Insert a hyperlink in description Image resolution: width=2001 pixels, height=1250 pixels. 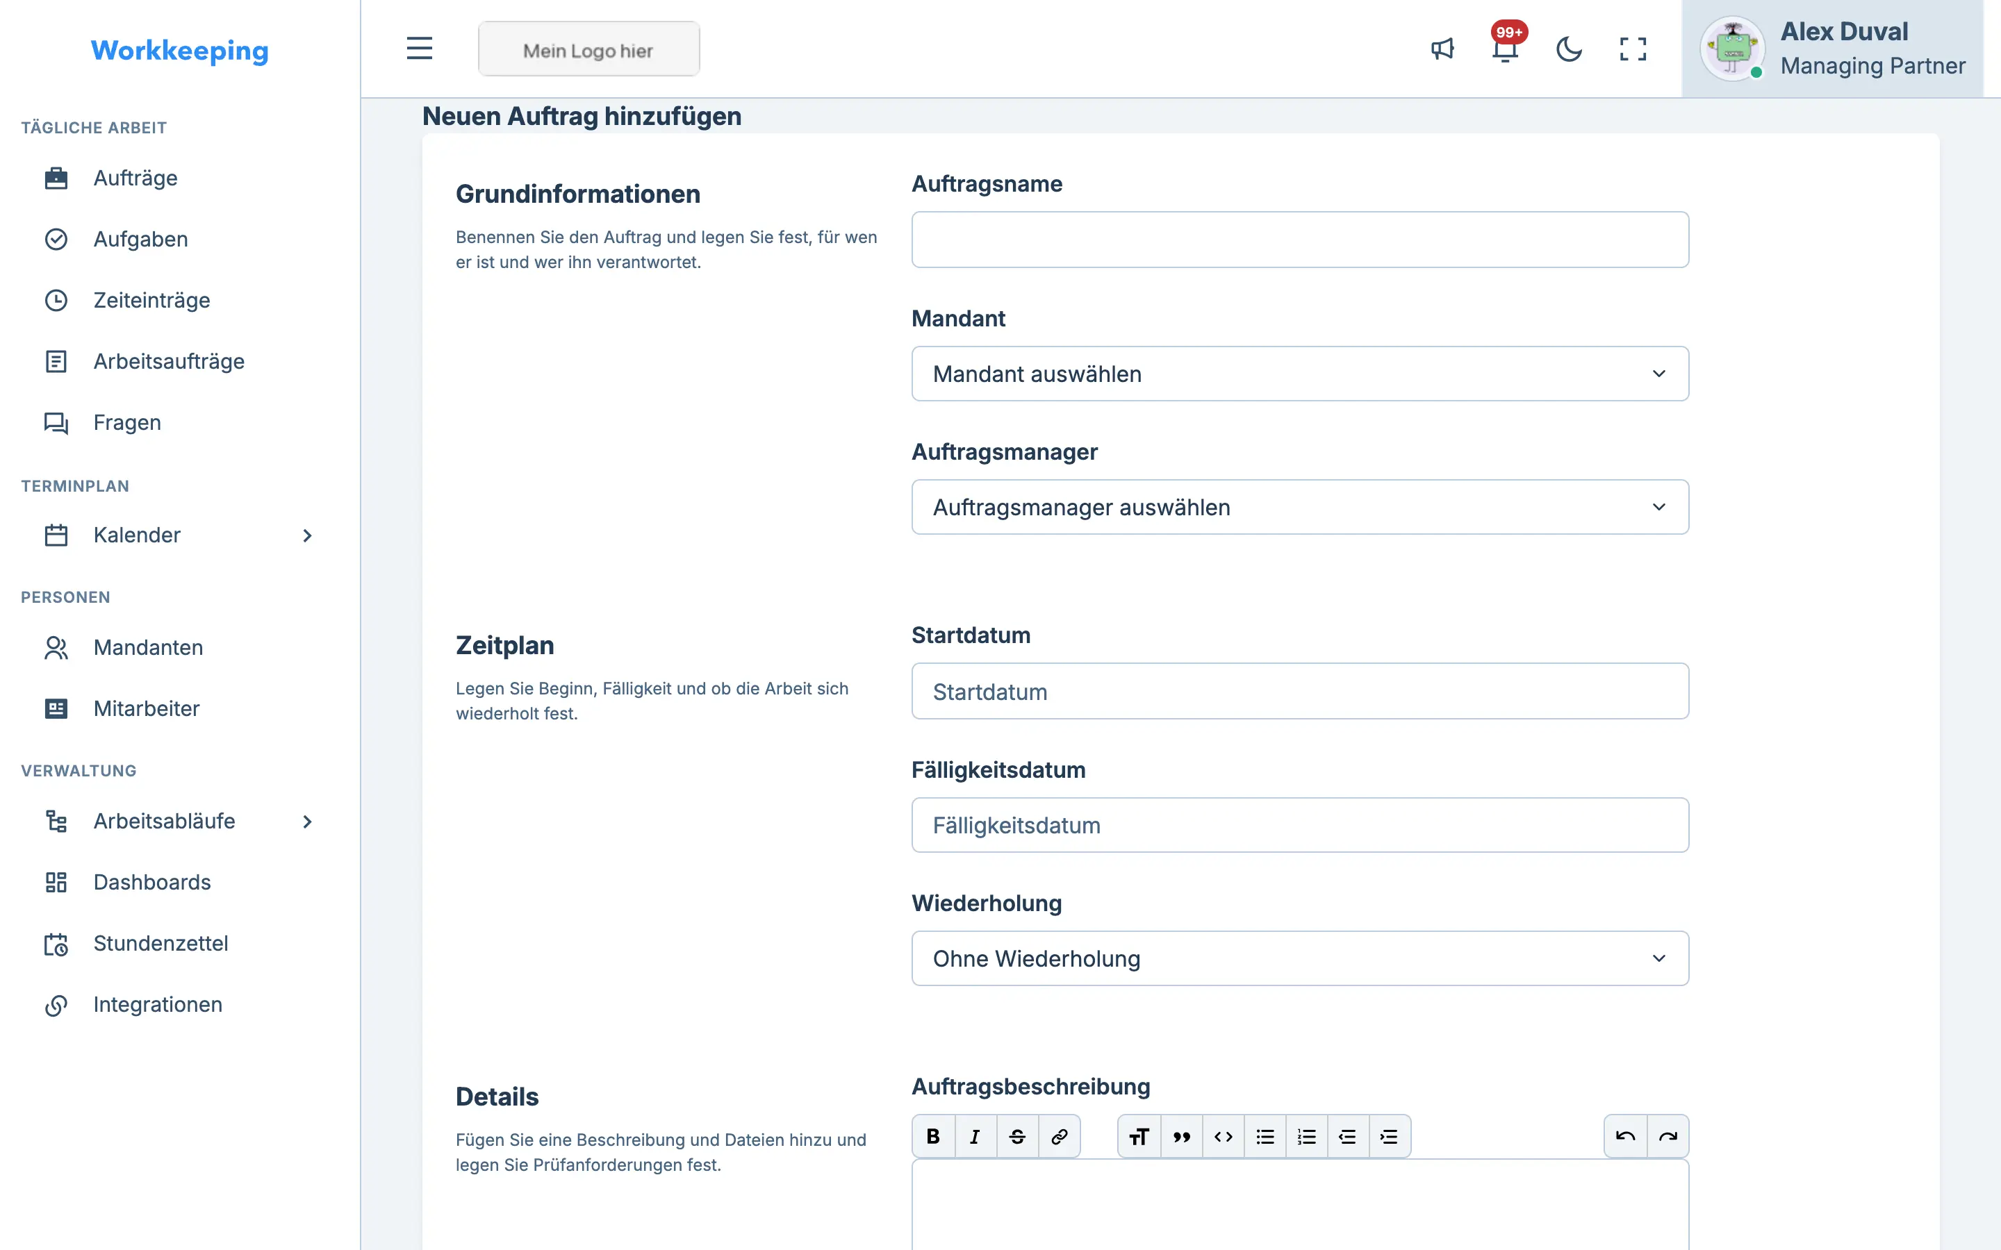point(1059,1136)
